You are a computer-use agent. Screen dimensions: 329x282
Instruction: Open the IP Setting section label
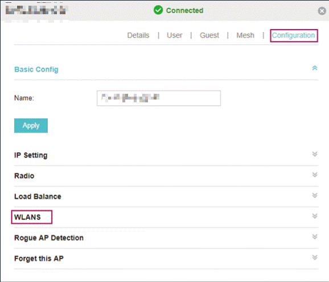coord(31,155)
